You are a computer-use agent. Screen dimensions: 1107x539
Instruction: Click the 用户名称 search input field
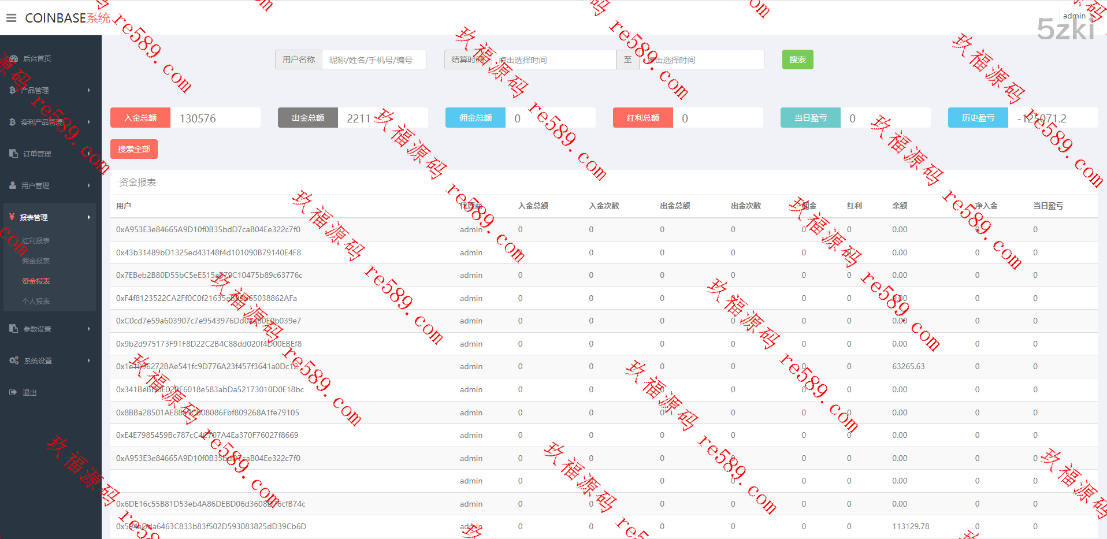[x=374, y=60]
